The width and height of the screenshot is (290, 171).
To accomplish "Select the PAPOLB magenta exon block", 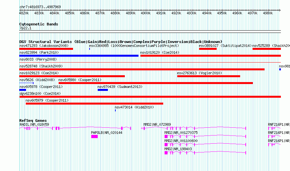I will 94,136.
